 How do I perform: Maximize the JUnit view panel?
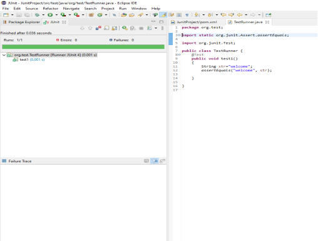pyautogui.click(x=162, y=22)
